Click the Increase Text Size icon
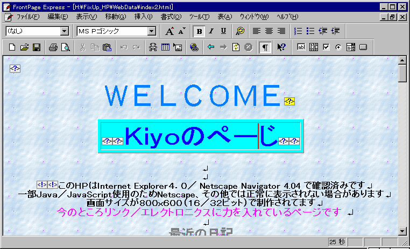Screen dimensions: 410x249 pos(170,31)
